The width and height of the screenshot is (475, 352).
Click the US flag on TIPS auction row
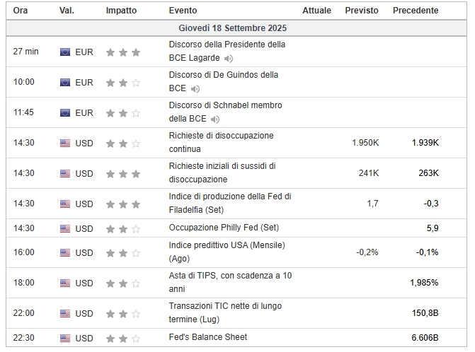pos(65,283)
